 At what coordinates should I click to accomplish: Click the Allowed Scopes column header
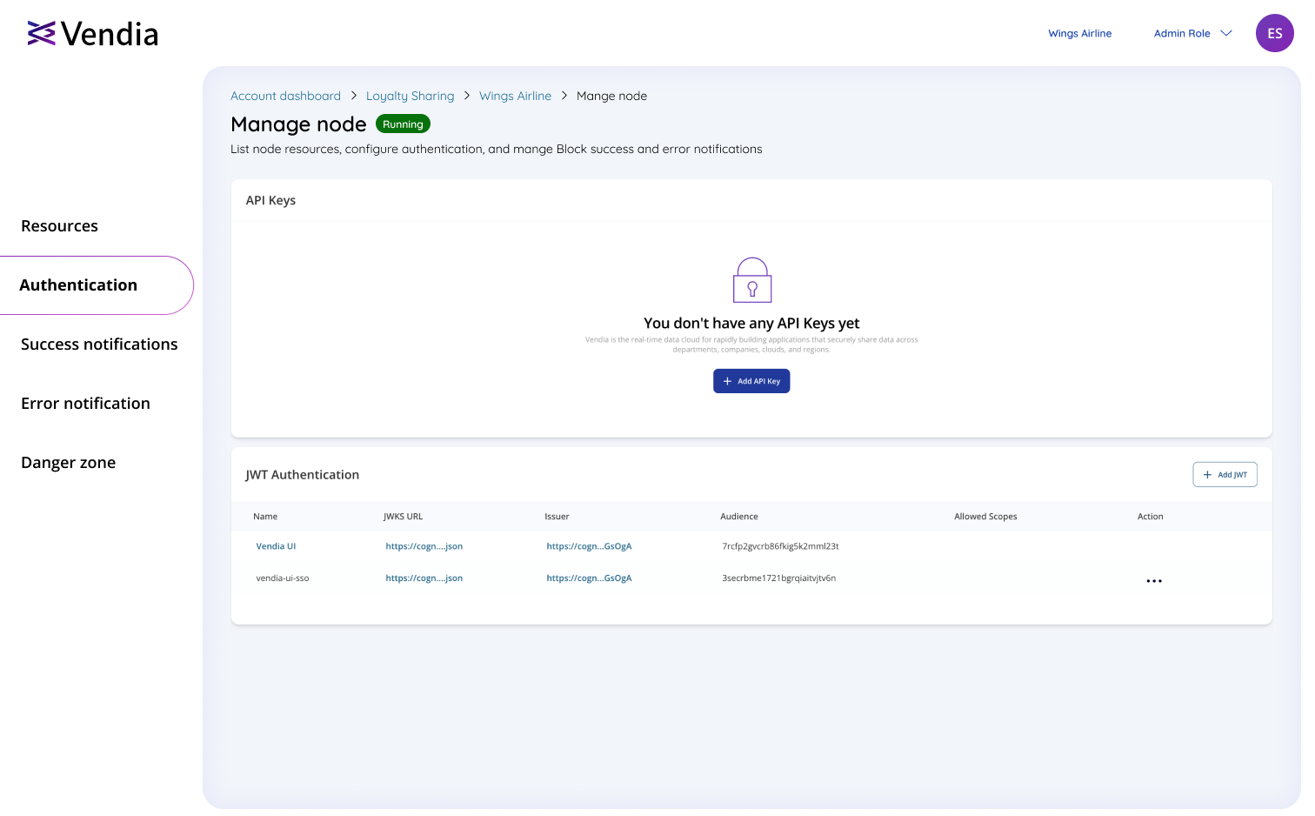(x=985, y=517)
